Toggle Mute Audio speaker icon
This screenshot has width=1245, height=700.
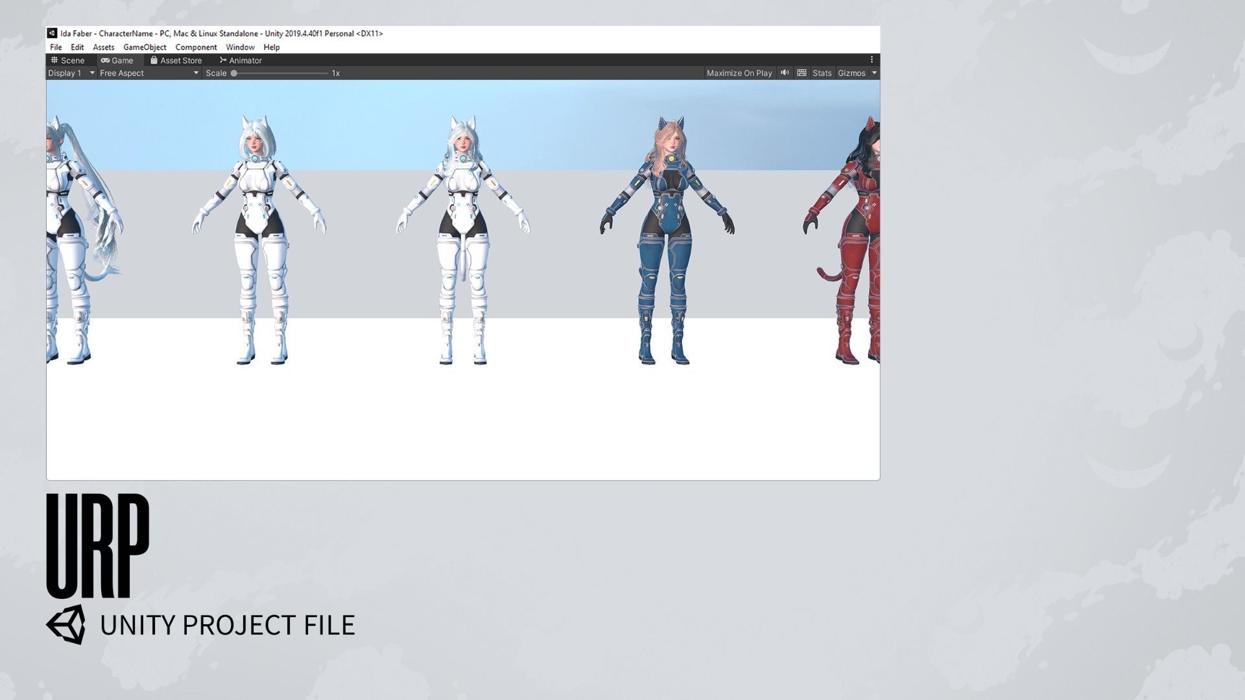(785, 73)
